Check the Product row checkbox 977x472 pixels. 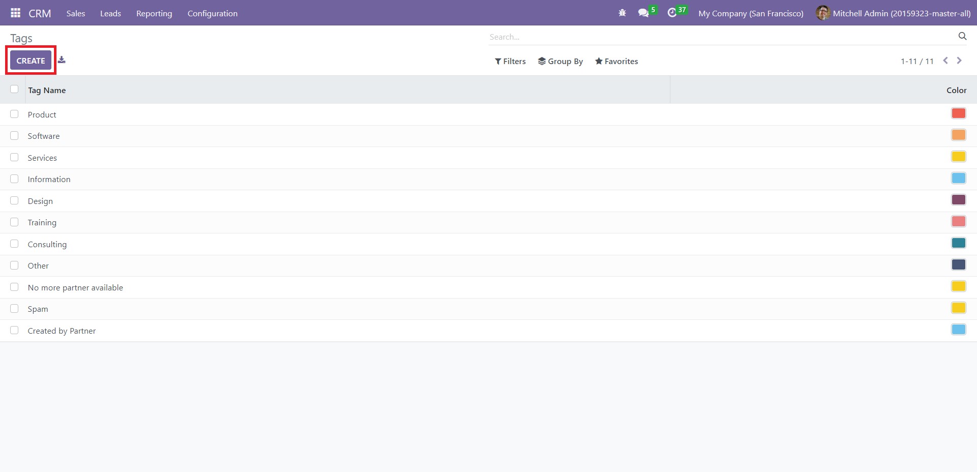pyautogui.click(x=14, y=114)
